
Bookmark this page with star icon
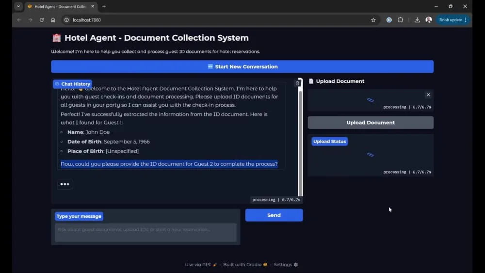tap(373, 20)
